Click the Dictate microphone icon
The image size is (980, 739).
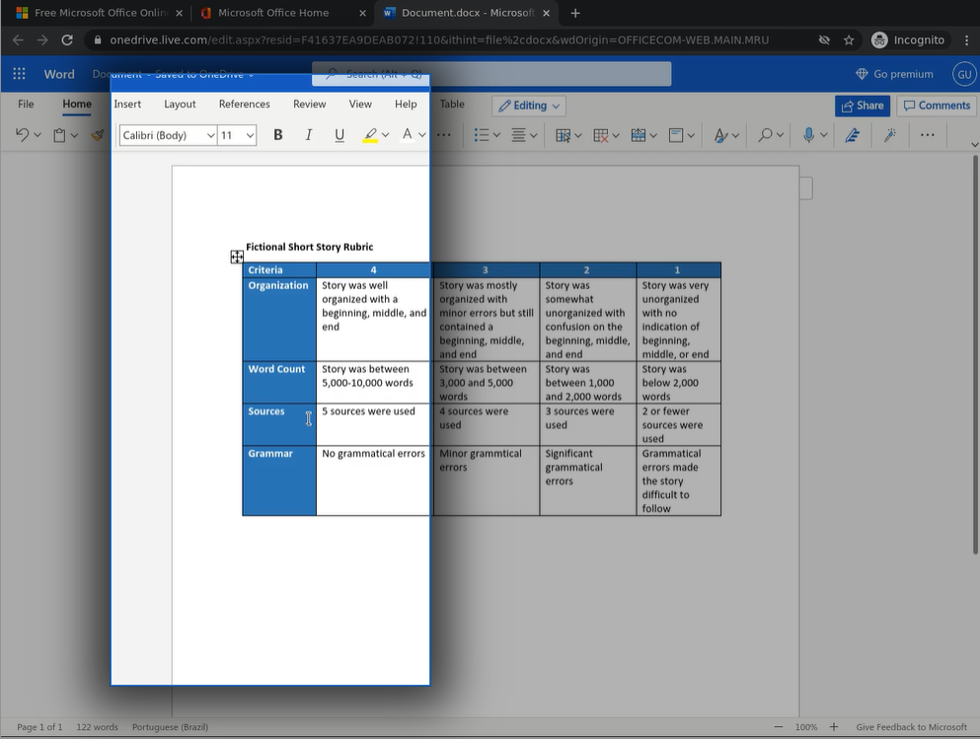[808, 135]
